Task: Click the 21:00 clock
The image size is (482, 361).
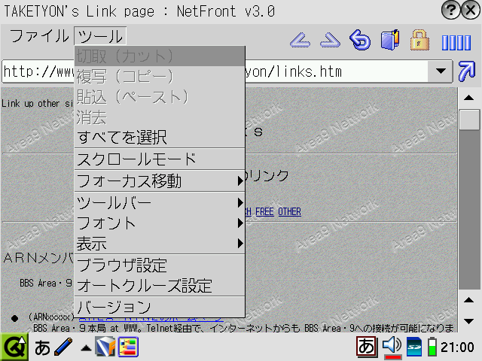Action: pyautogui.click(x=457, y=347)
